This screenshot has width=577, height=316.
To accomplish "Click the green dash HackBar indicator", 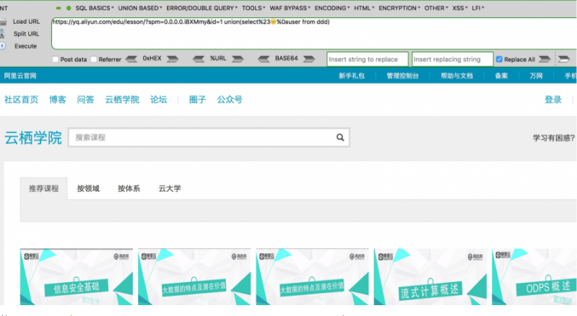I will [58, 8].
